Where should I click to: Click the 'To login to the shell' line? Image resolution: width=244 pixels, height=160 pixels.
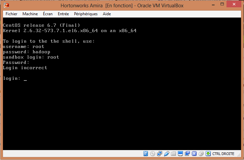pos(49,41)
